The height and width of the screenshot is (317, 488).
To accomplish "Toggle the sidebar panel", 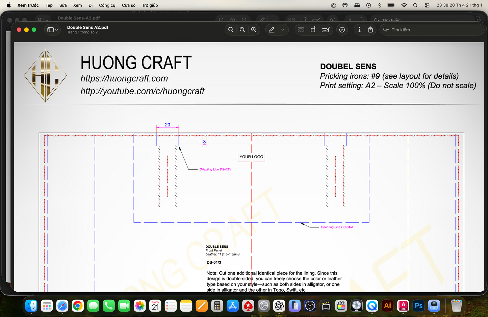I will [x=50, y=30].
